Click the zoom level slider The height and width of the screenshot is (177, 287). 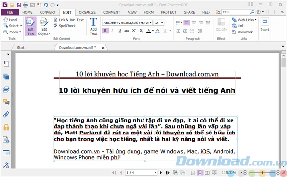(x=263, y=172)
